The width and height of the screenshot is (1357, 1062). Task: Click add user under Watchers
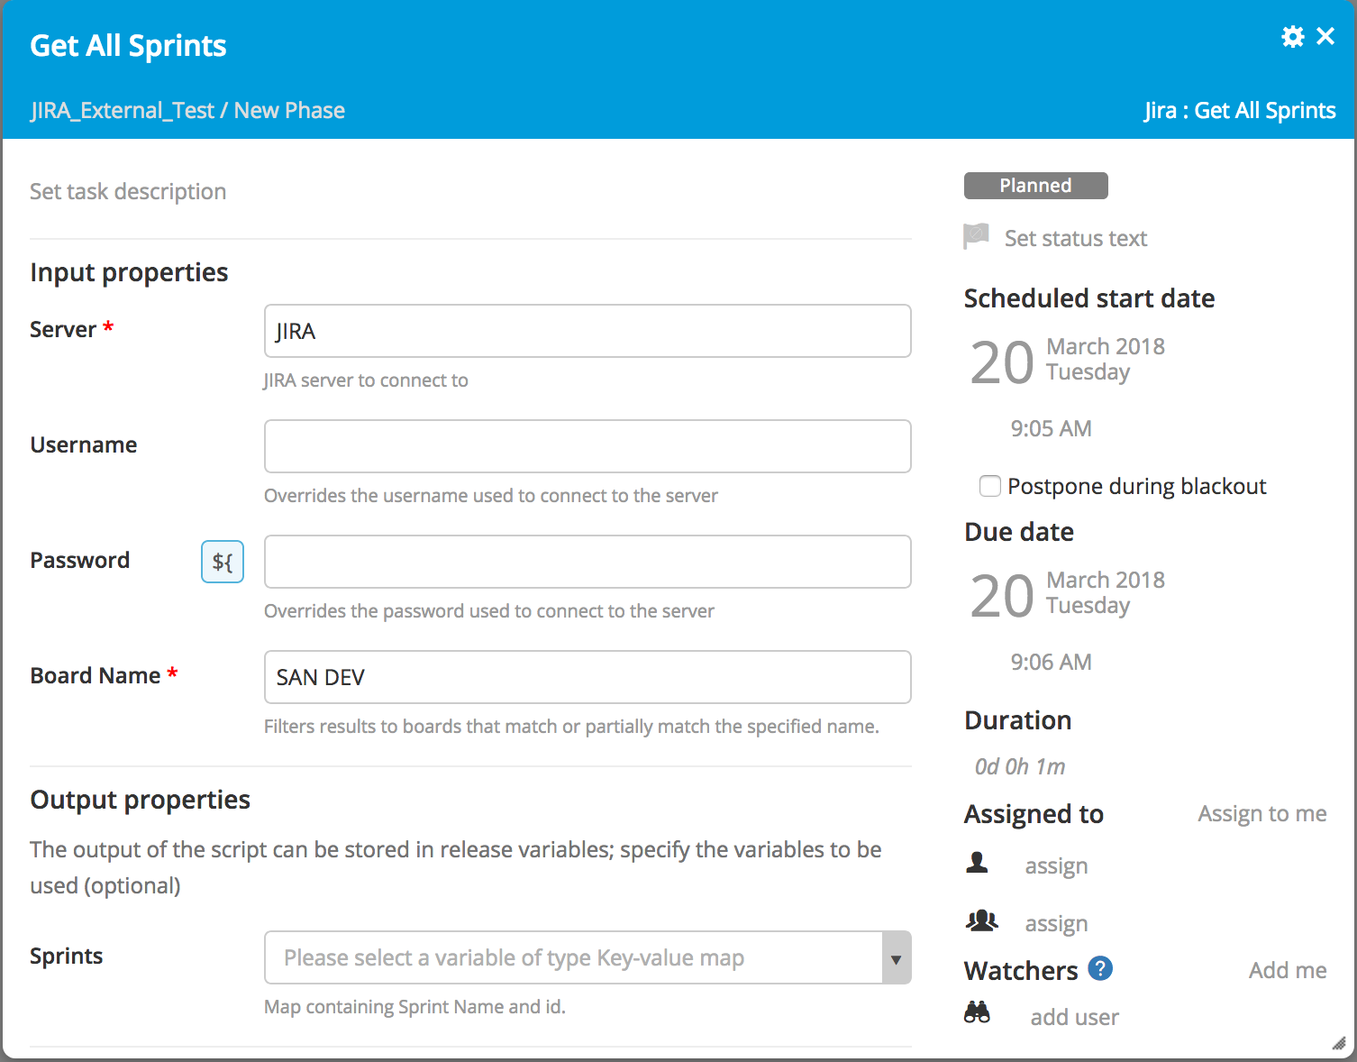1075,1017
